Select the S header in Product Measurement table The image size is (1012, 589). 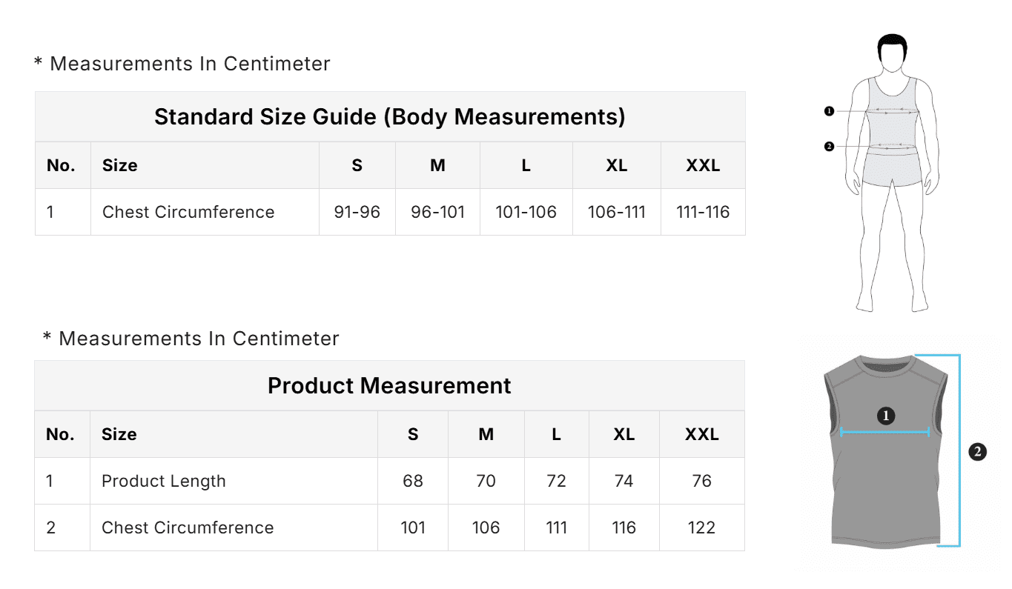413,434
